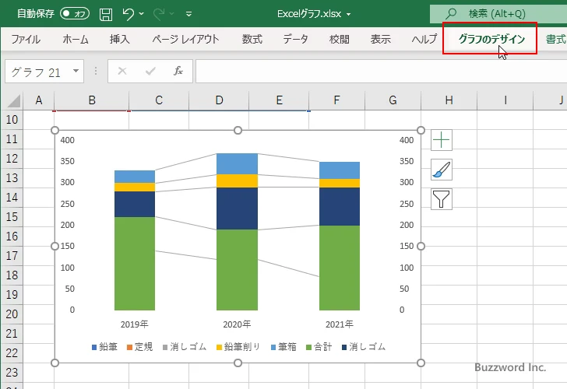Select column H header
This screenshot has width=567, height=389.
tap(449, 100)
